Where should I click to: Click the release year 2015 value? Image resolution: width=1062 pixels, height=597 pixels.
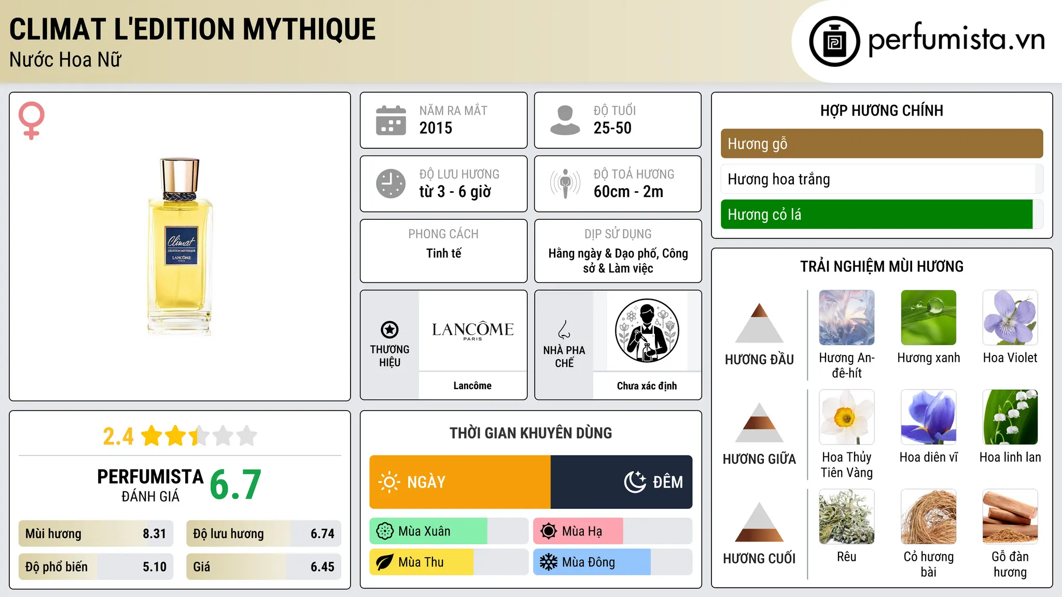tap(436, 128)
